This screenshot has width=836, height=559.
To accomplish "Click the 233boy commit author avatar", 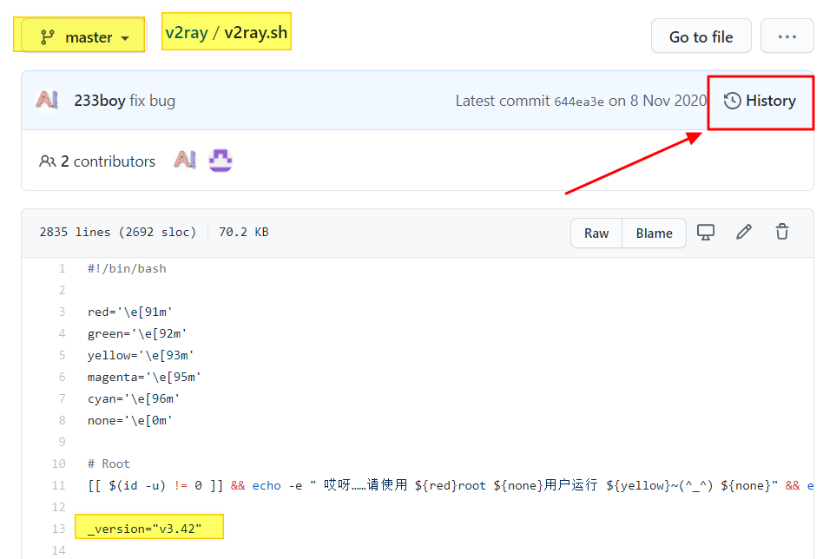I will (47, 101).
